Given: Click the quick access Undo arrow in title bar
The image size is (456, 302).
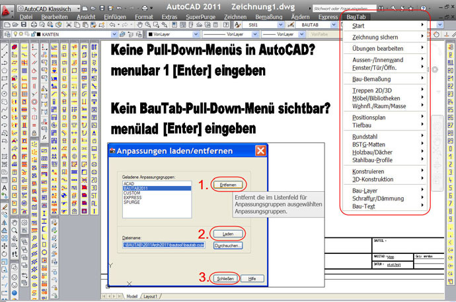Looking at the screenshot, I should (119, 9).
